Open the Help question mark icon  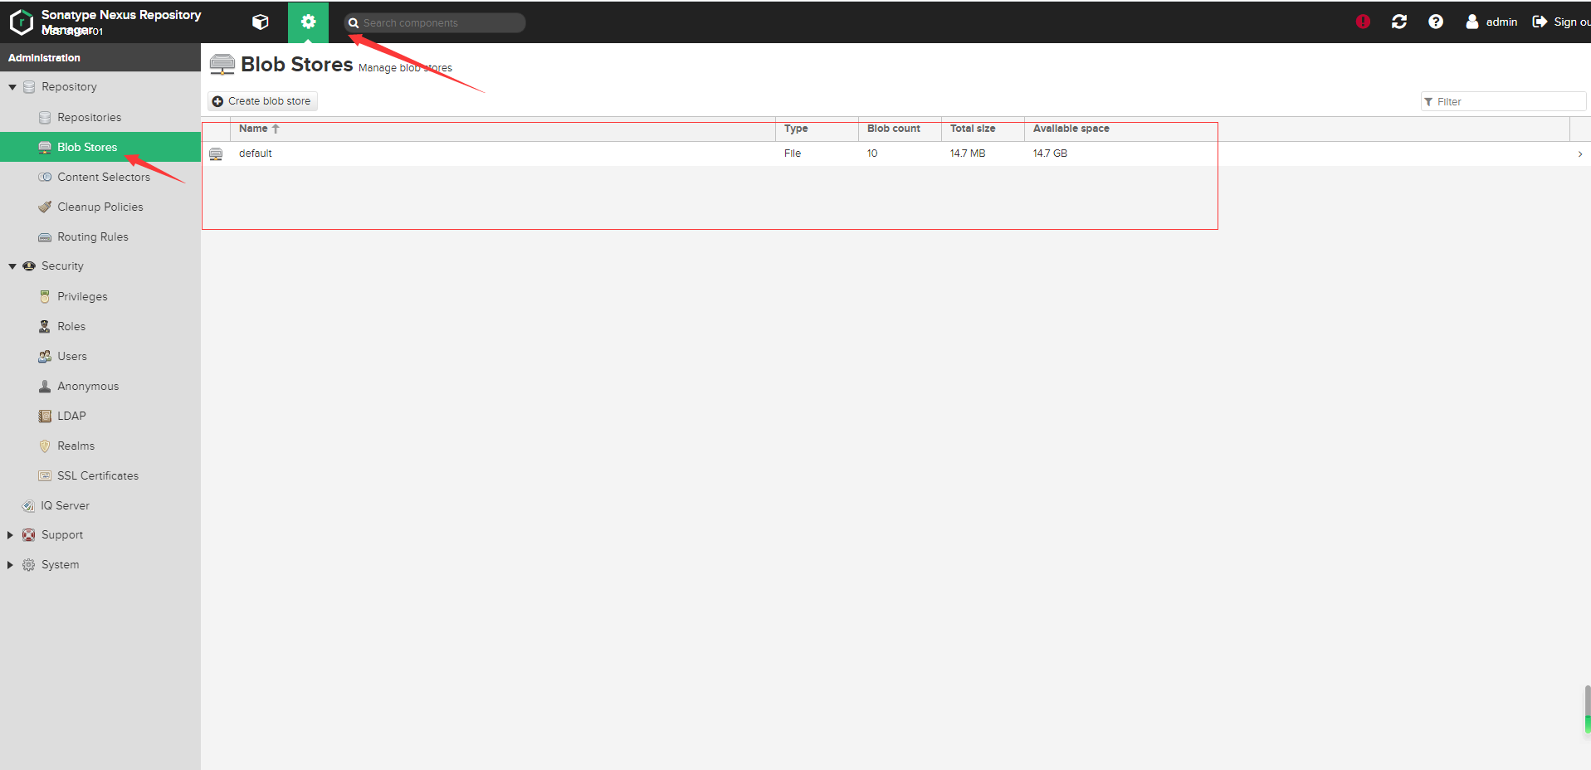point(1436,22)
